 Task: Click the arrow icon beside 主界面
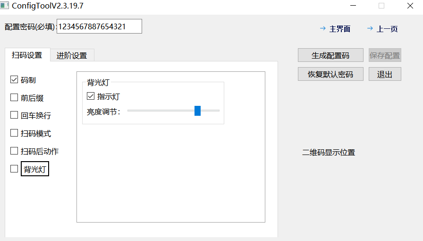point(323,29)
